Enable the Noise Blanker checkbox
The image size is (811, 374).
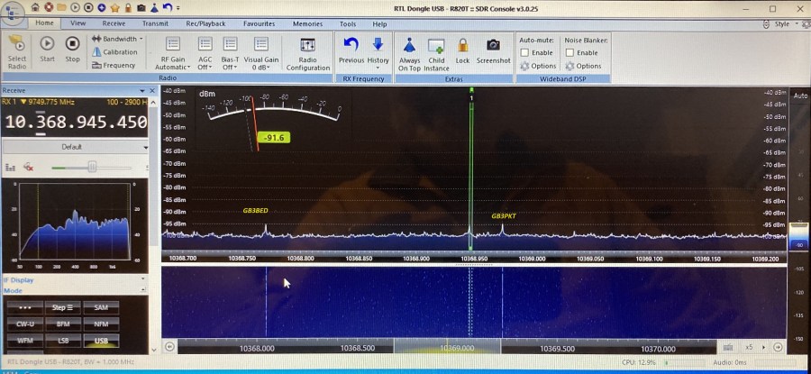[570, 52]
